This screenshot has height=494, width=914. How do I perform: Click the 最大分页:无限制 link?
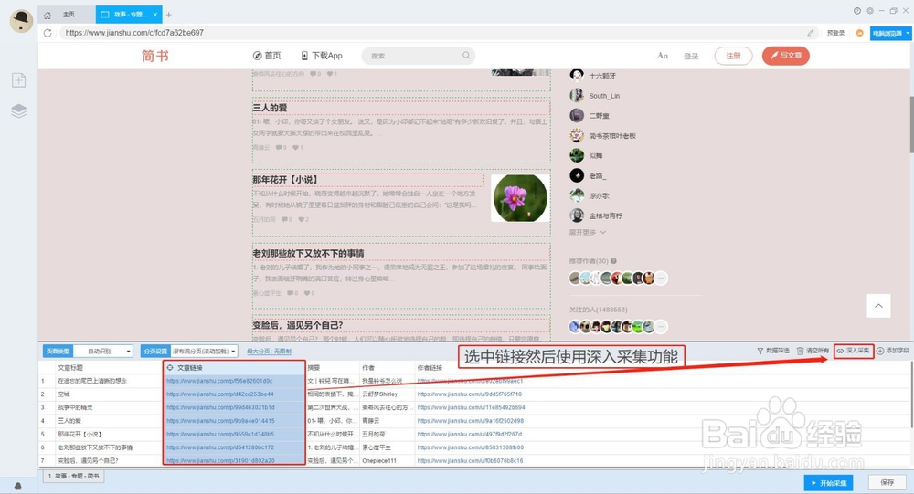pyautogui.click(x=269, y=352)
